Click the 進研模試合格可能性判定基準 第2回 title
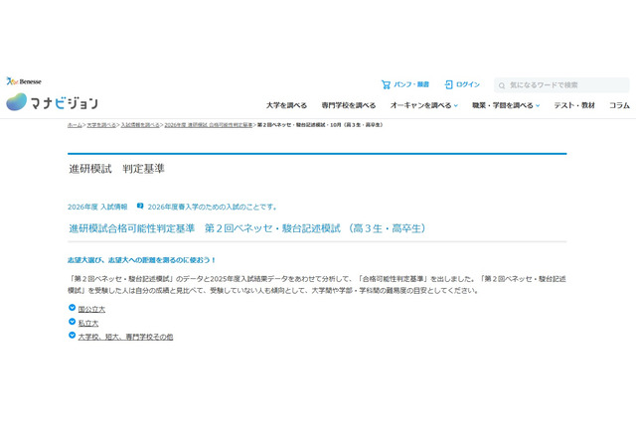 pyautogui.click(x=247, y=228)
